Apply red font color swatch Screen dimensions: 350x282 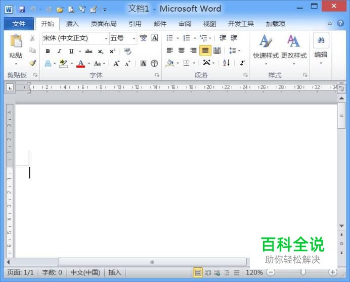(80, 64)
